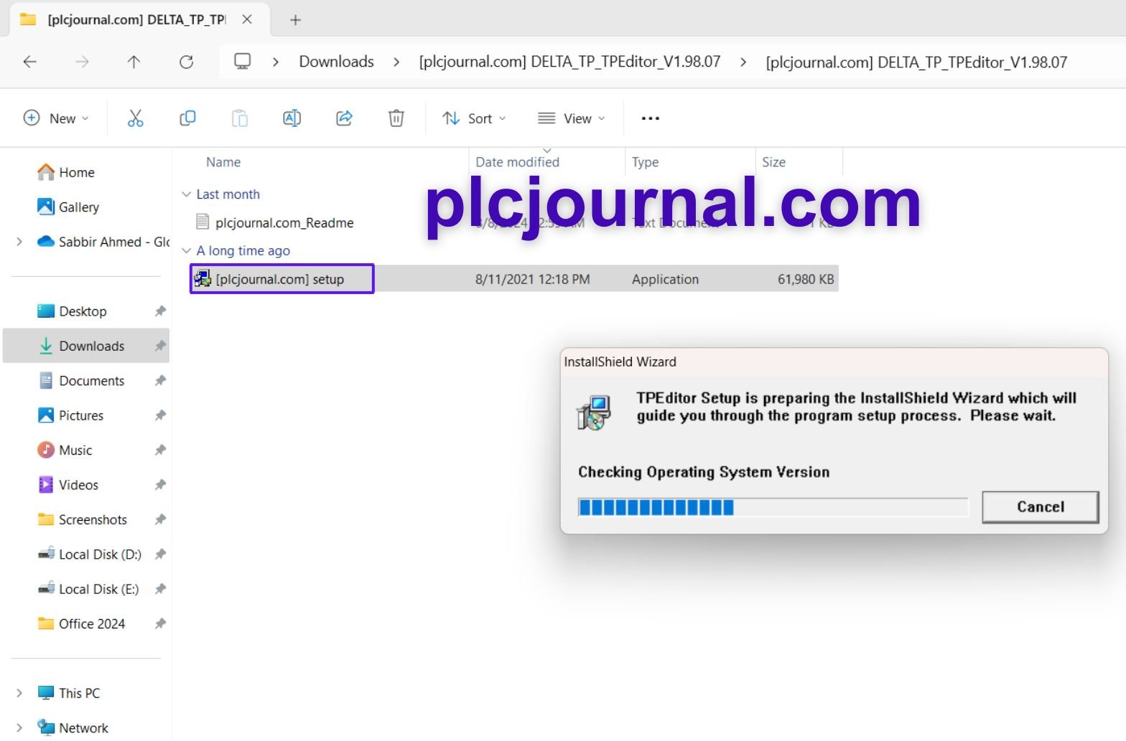Collapse the Last month group
This screenshot has height=741, width=1126.
pyautogui.click(x=187, y=194)
